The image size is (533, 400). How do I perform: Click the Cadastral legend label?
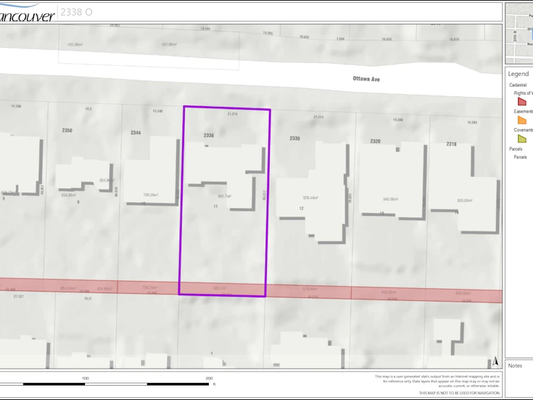coord(517,85)
